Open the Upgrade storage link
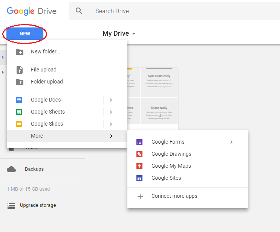This screenshot has height=232, width=280. (38, 205)
